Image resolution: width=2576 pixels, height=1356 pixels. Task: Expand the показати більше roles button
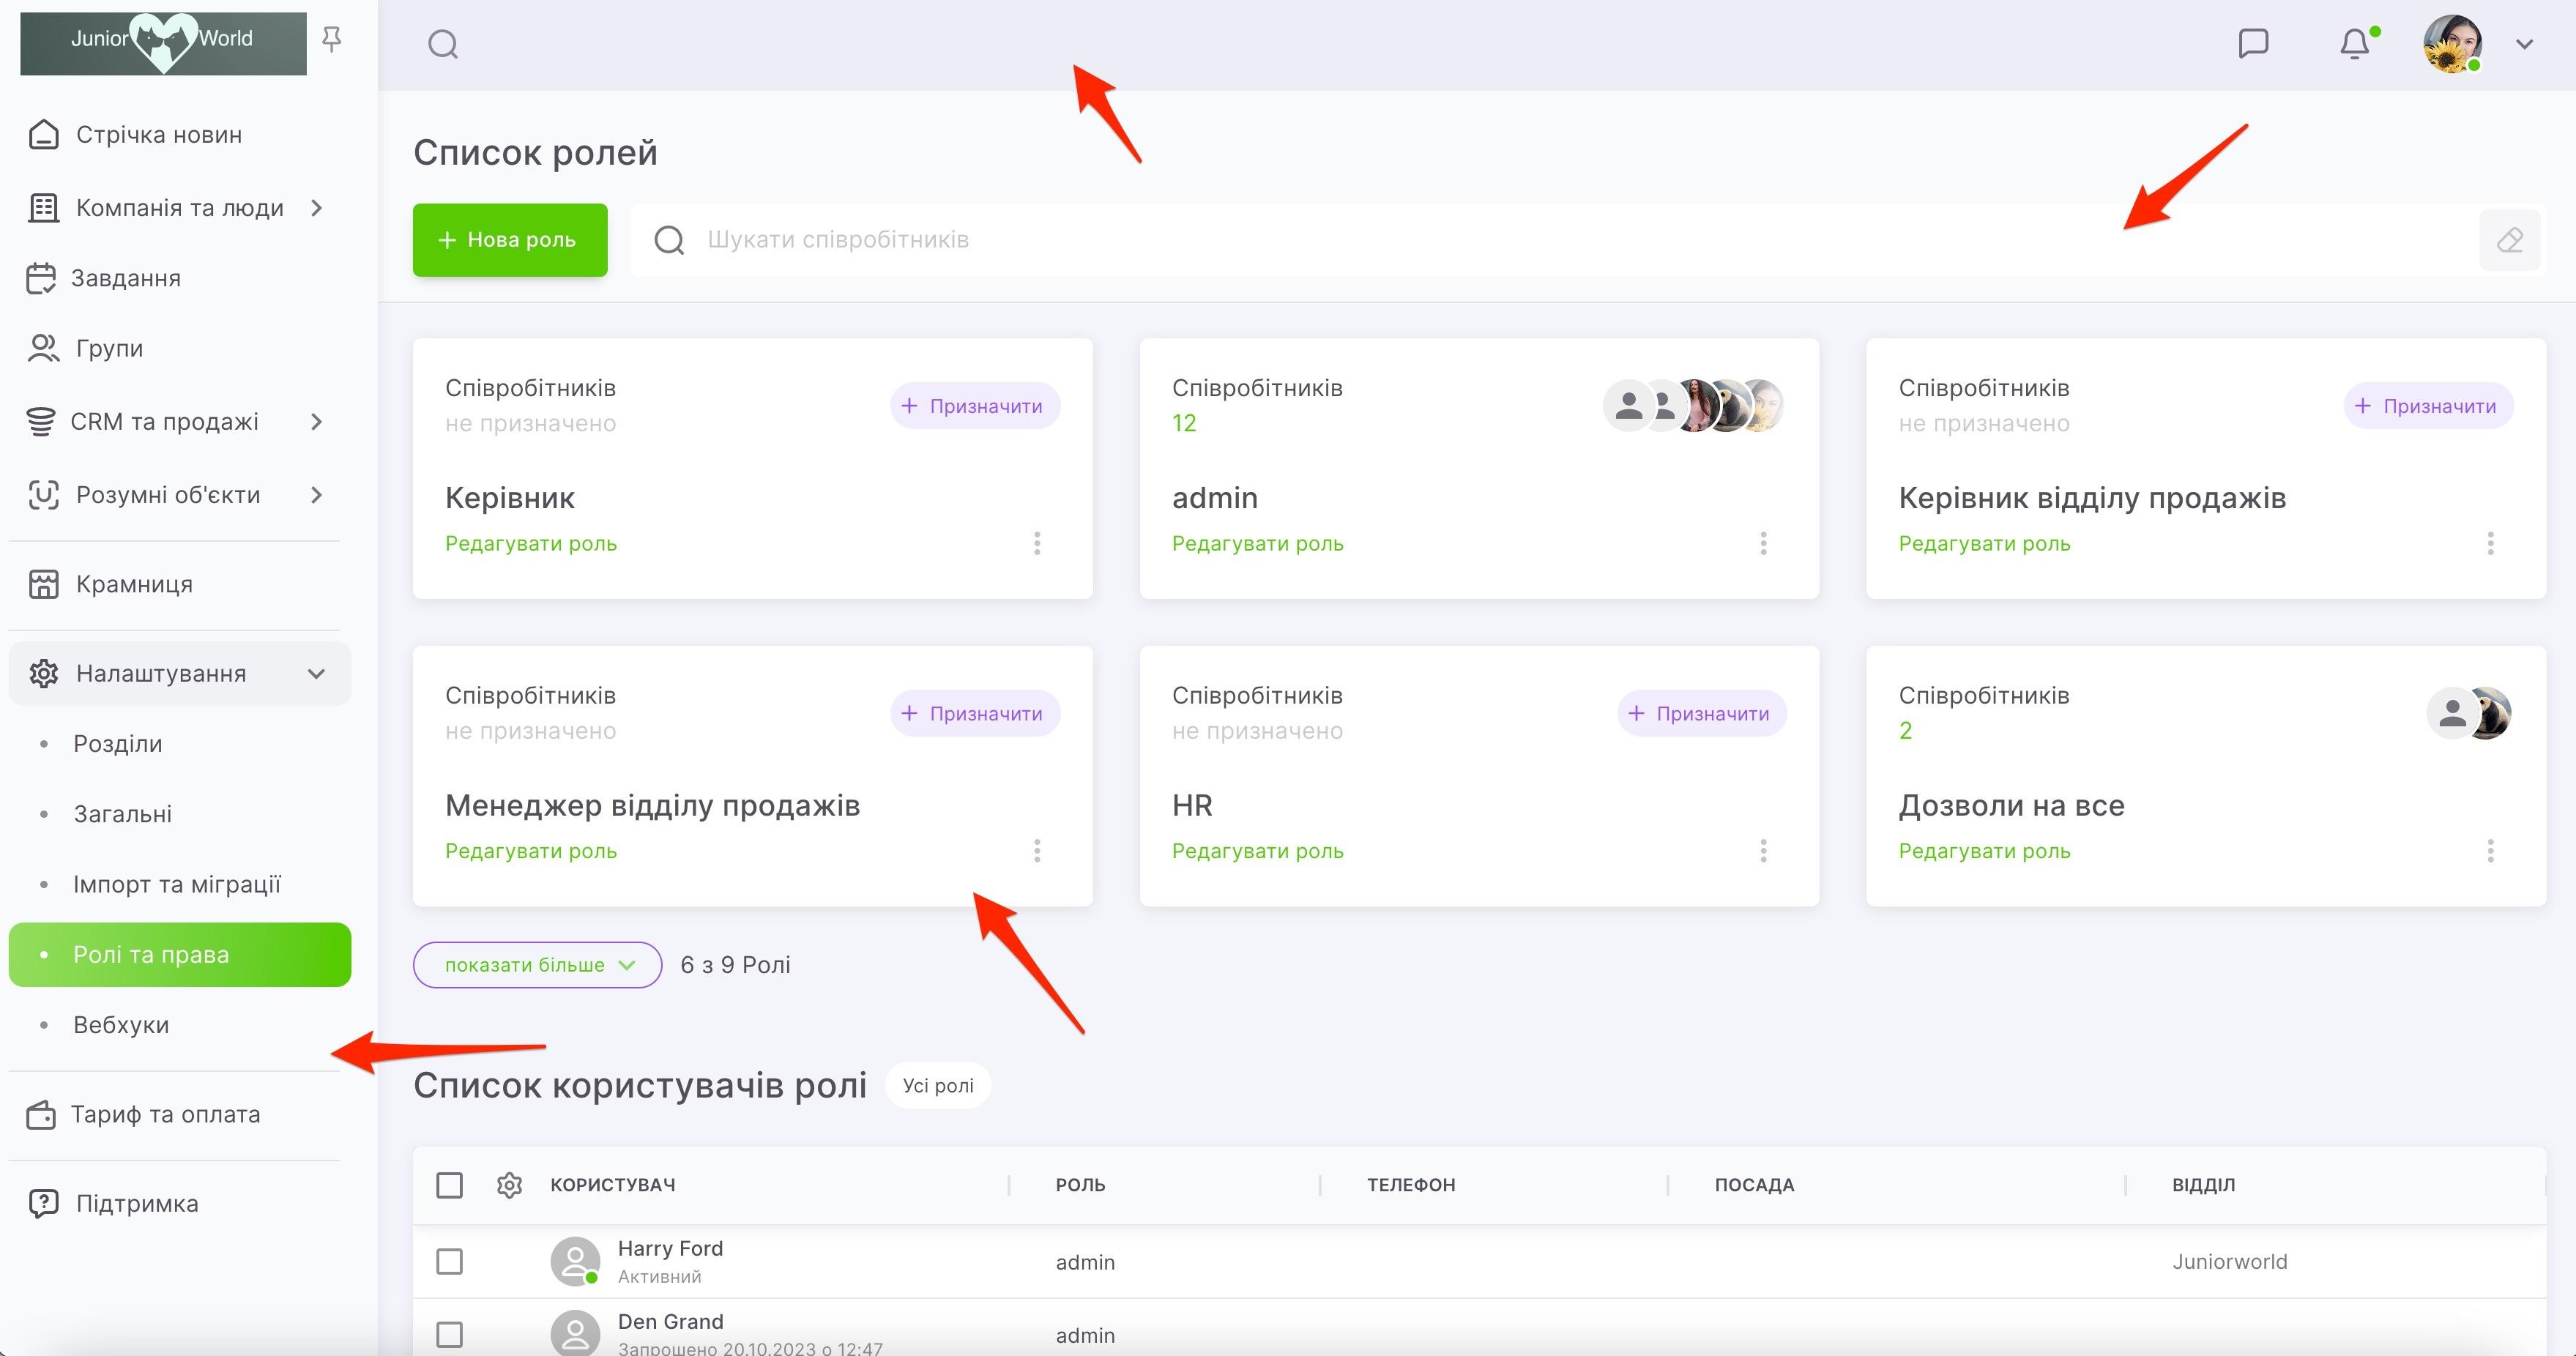point(537,965)
